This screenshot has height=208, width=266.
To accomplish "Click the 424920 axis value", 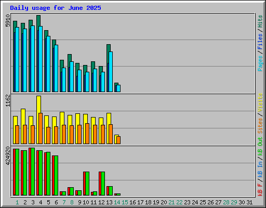I will 8,156.
